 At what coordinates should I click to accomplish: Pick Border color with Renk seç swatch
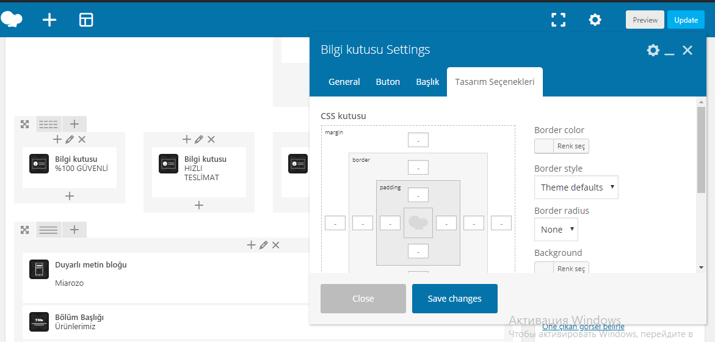561,147
